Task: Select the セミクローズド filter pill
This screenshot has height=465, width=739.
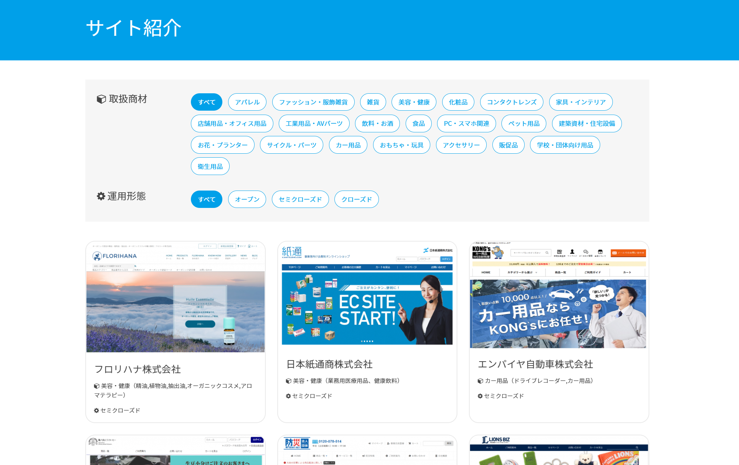Action: pyautogui.click(x=300, y=199)
